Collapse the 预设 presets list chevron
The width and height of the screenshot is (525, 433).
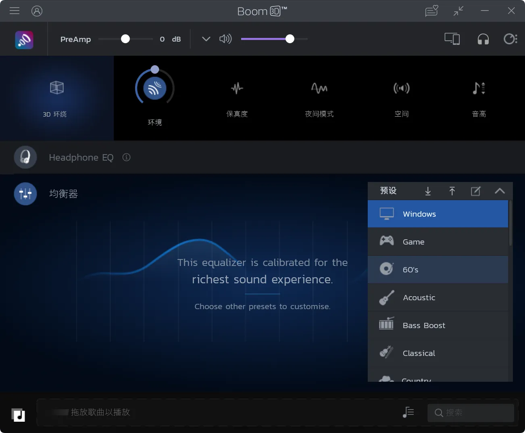(500, 191)
